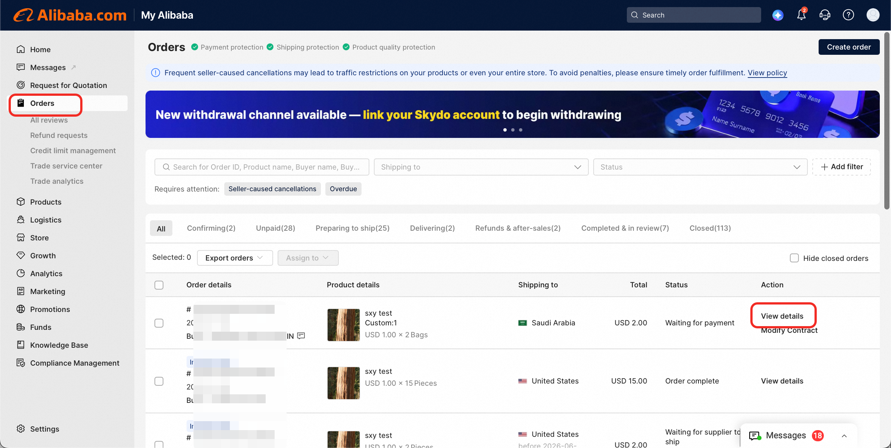Image resolution: width=891 pixels, height=448 pixels.
Task: Switch to the Unpaid(28) tab
Action: [x=275, y=228]
